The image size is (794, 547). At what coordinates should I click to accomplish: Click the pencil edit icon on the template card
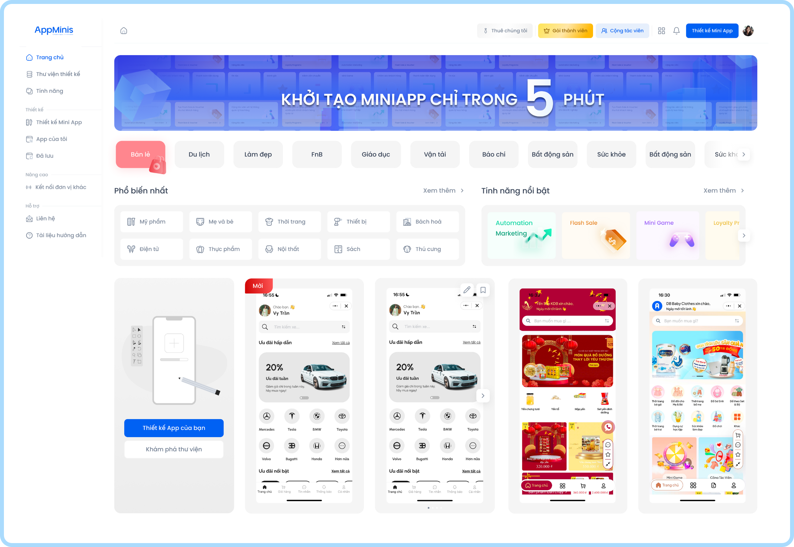[x=466, y=290]
